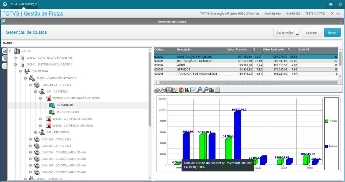Select the AGRO table row
345x182 pixels.
tap(246, 65)
